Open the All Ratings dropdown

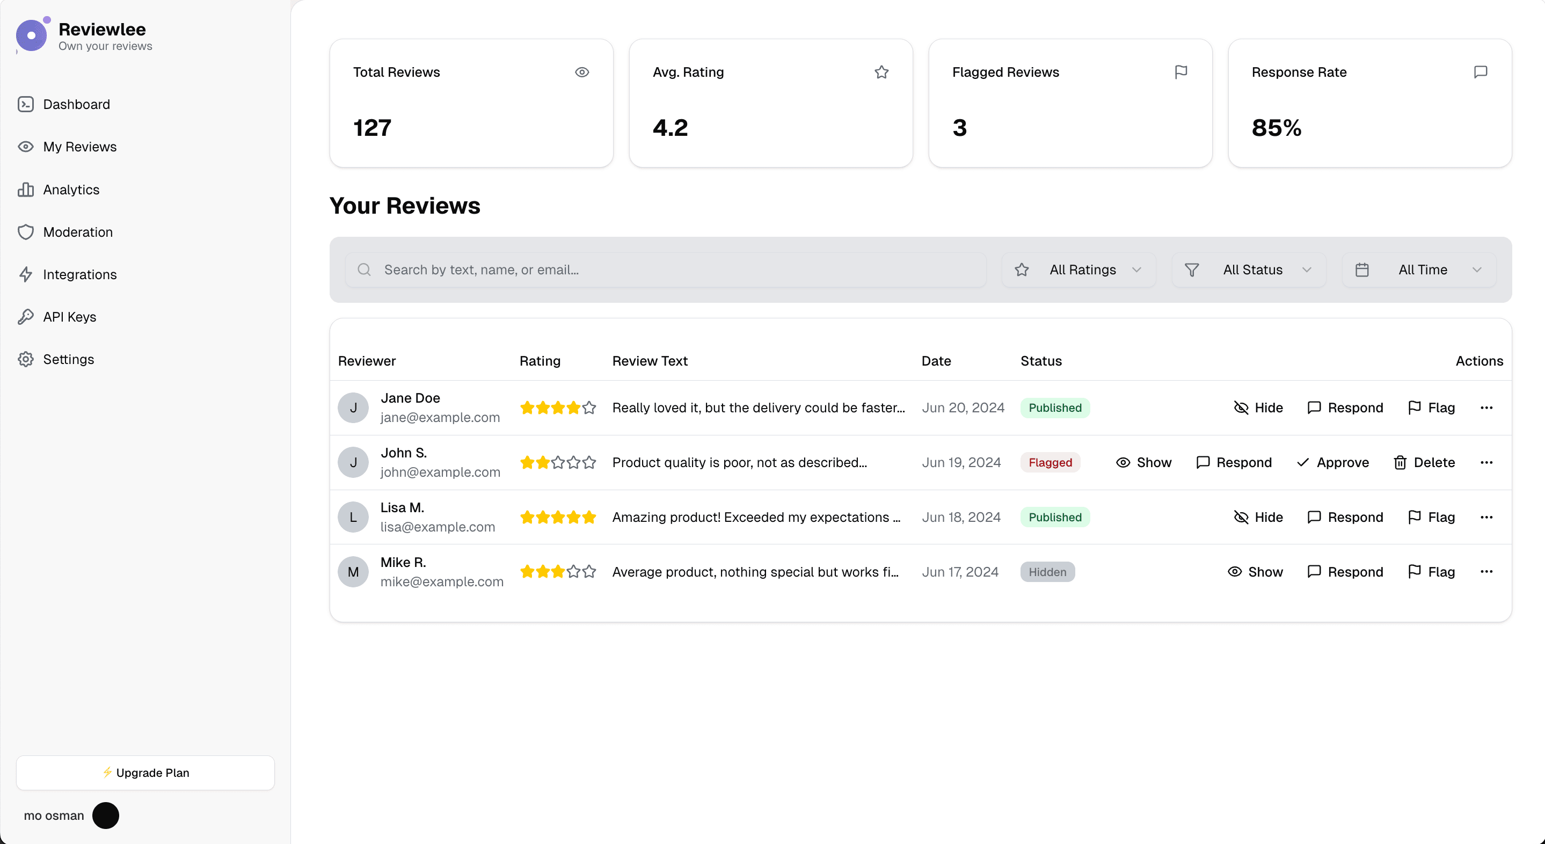[1078, 270]
